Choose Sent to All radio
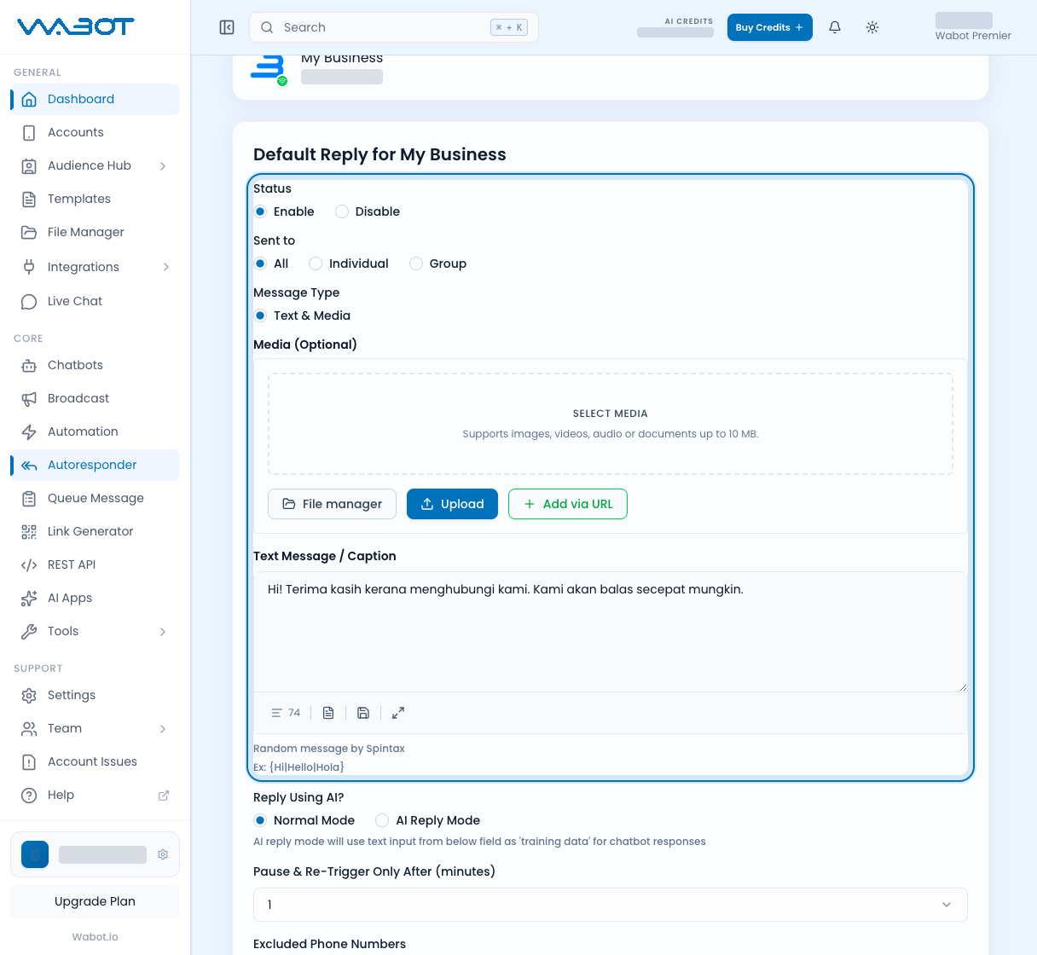This screenshot has height=955, width=1037. click(x=260, y=263)
